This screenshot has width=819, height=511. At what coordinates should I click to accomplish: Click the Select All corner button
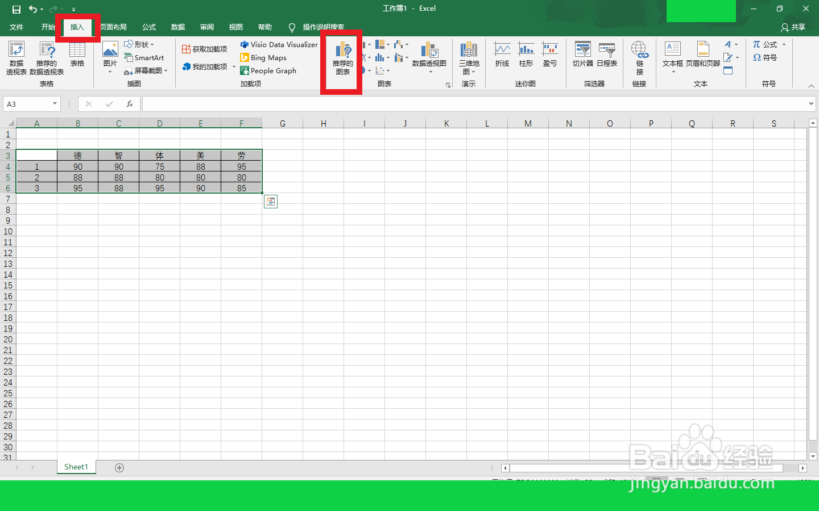8,123
